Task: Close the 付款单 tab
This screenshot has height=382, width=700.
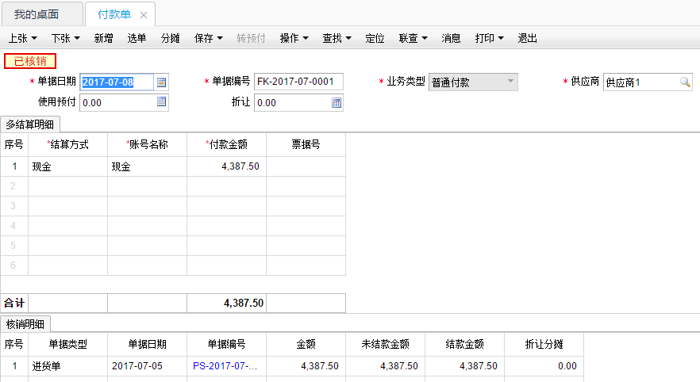Action: (144, 15)
